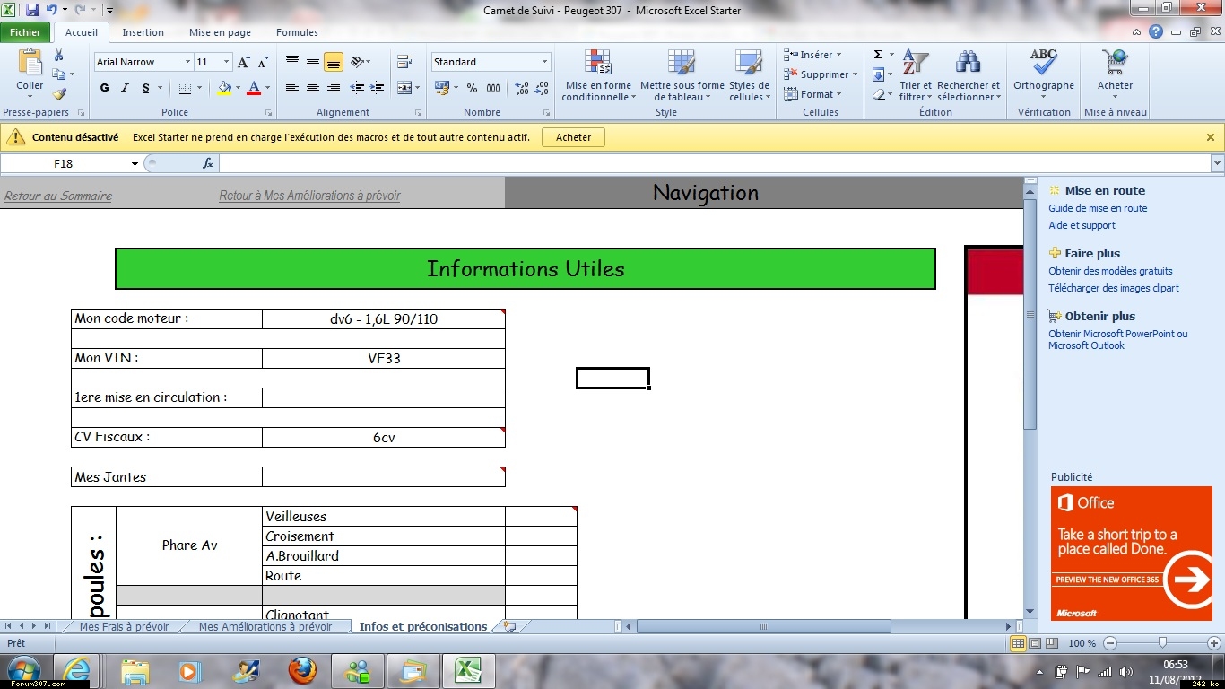Switch to the Mise en page tab
Screen dimensions: 1225x689
[220, 32]
